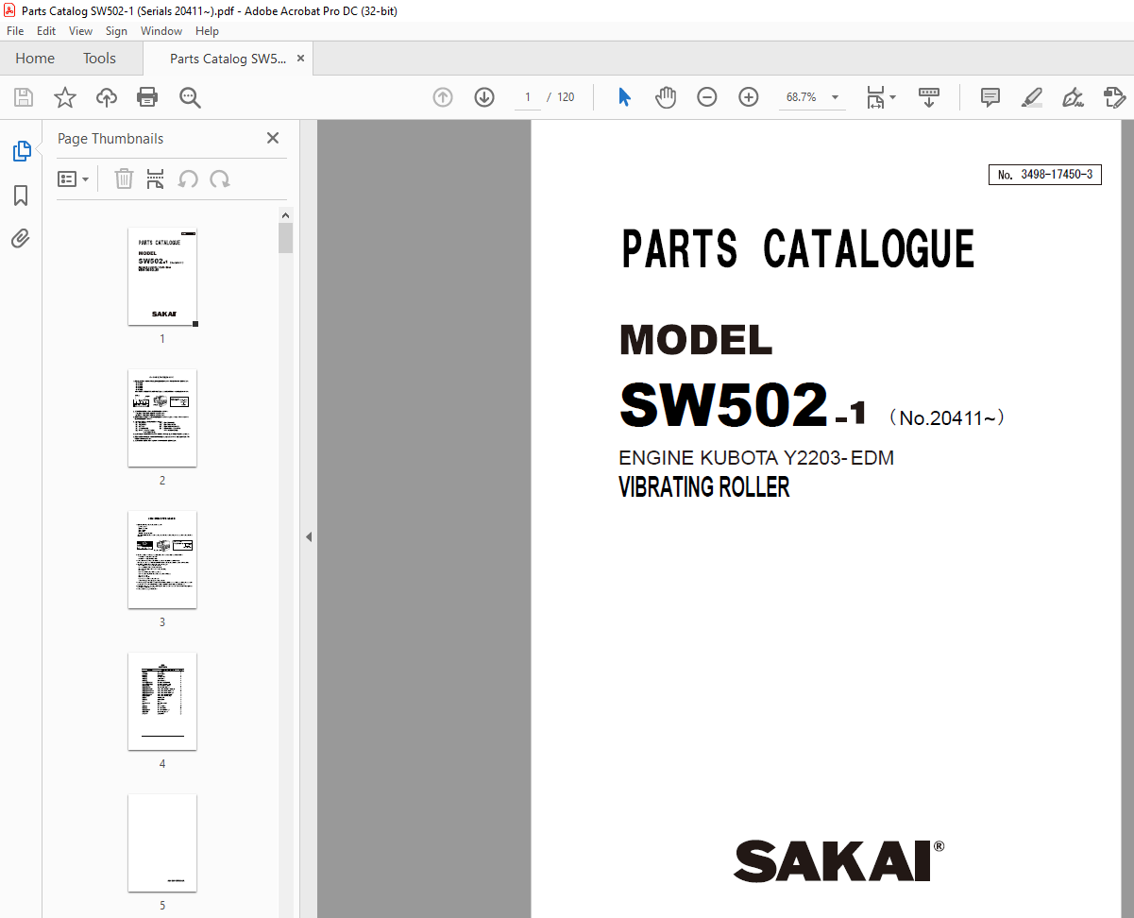Switch to the Tools tab
This screenshot has height=918, width=1134.
(99, 59)
